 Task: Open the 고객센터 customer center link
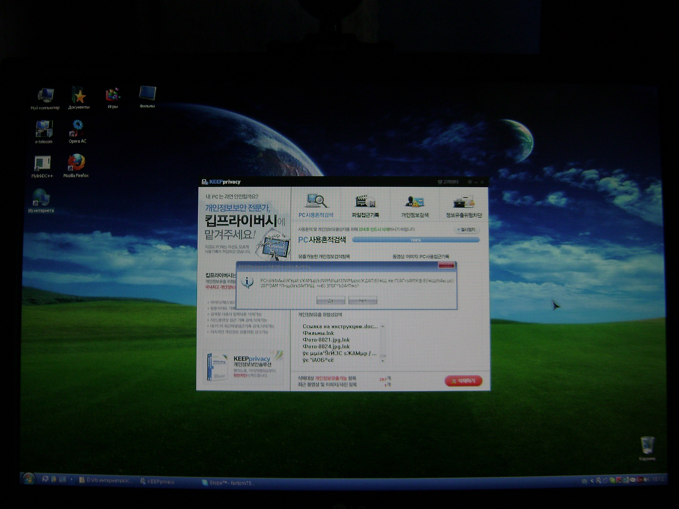(448, 182)
